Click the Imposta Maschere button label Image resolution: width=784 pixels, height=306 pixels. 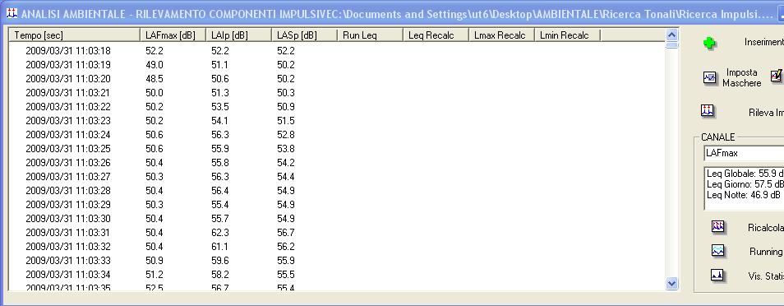pos(742,77)
